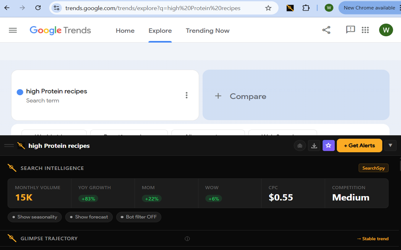Viewport: 401px width, 250px height.
Task: Click the Glimpse logo beside panel title
Action: pyautogui.click(x=21, y=146)
